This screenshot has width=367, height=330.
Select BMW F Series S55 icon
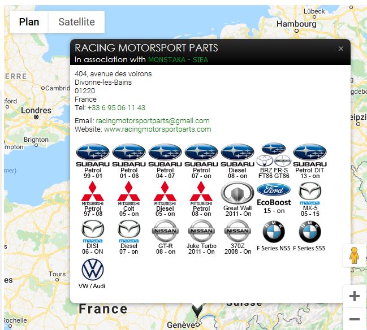coord(309,236)
